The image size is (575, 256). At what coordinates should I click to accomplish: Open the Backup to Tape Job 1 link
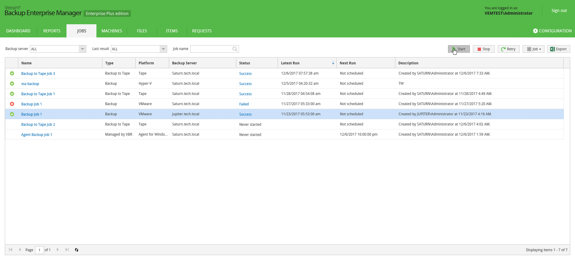[x=38, y=94]
